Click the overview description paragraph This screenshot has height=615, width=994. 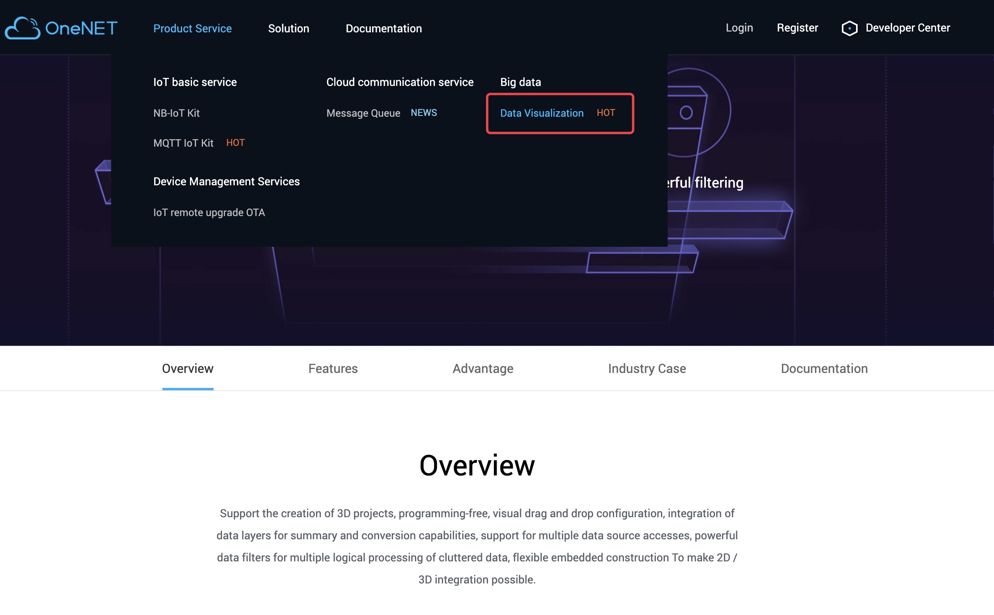(477, 546)
